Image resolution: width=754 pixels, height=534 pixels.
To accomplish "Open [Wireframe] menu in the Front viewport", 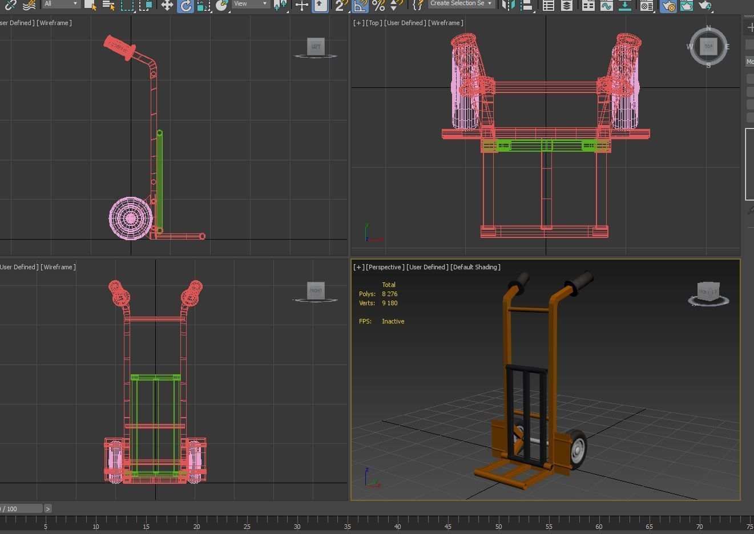I will pos(58,267).
